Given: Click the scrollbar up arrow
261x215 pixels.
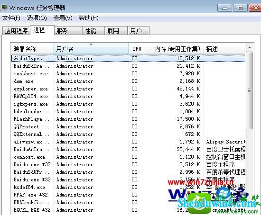Looking at the screenshot, I should coord(250,48).
